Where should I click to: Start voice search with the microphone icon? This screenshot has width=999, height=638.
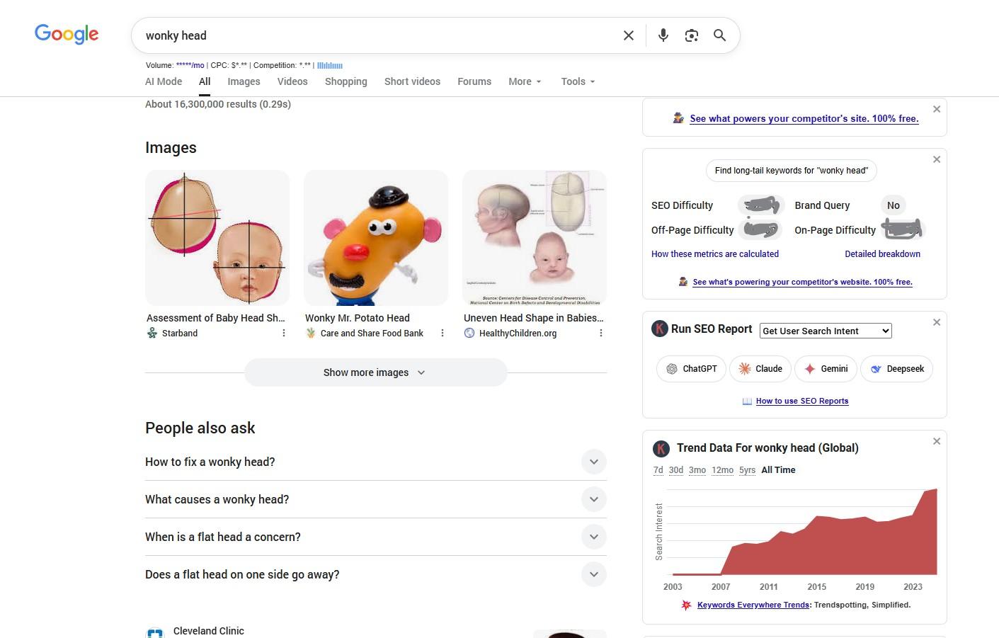(x=663, y=35)
